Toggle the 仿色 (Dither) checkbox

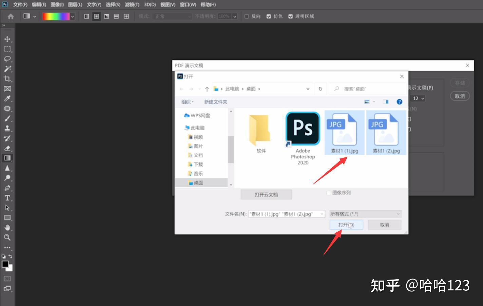[269, 16]
